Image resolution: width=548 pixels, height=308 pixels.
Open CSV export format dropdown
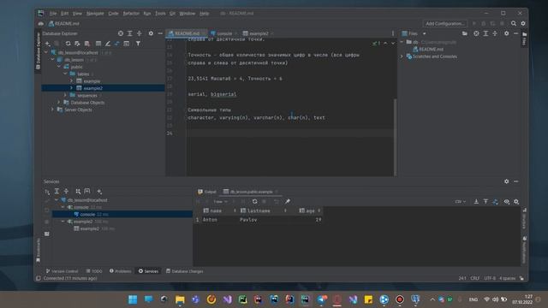click(461, 202)
